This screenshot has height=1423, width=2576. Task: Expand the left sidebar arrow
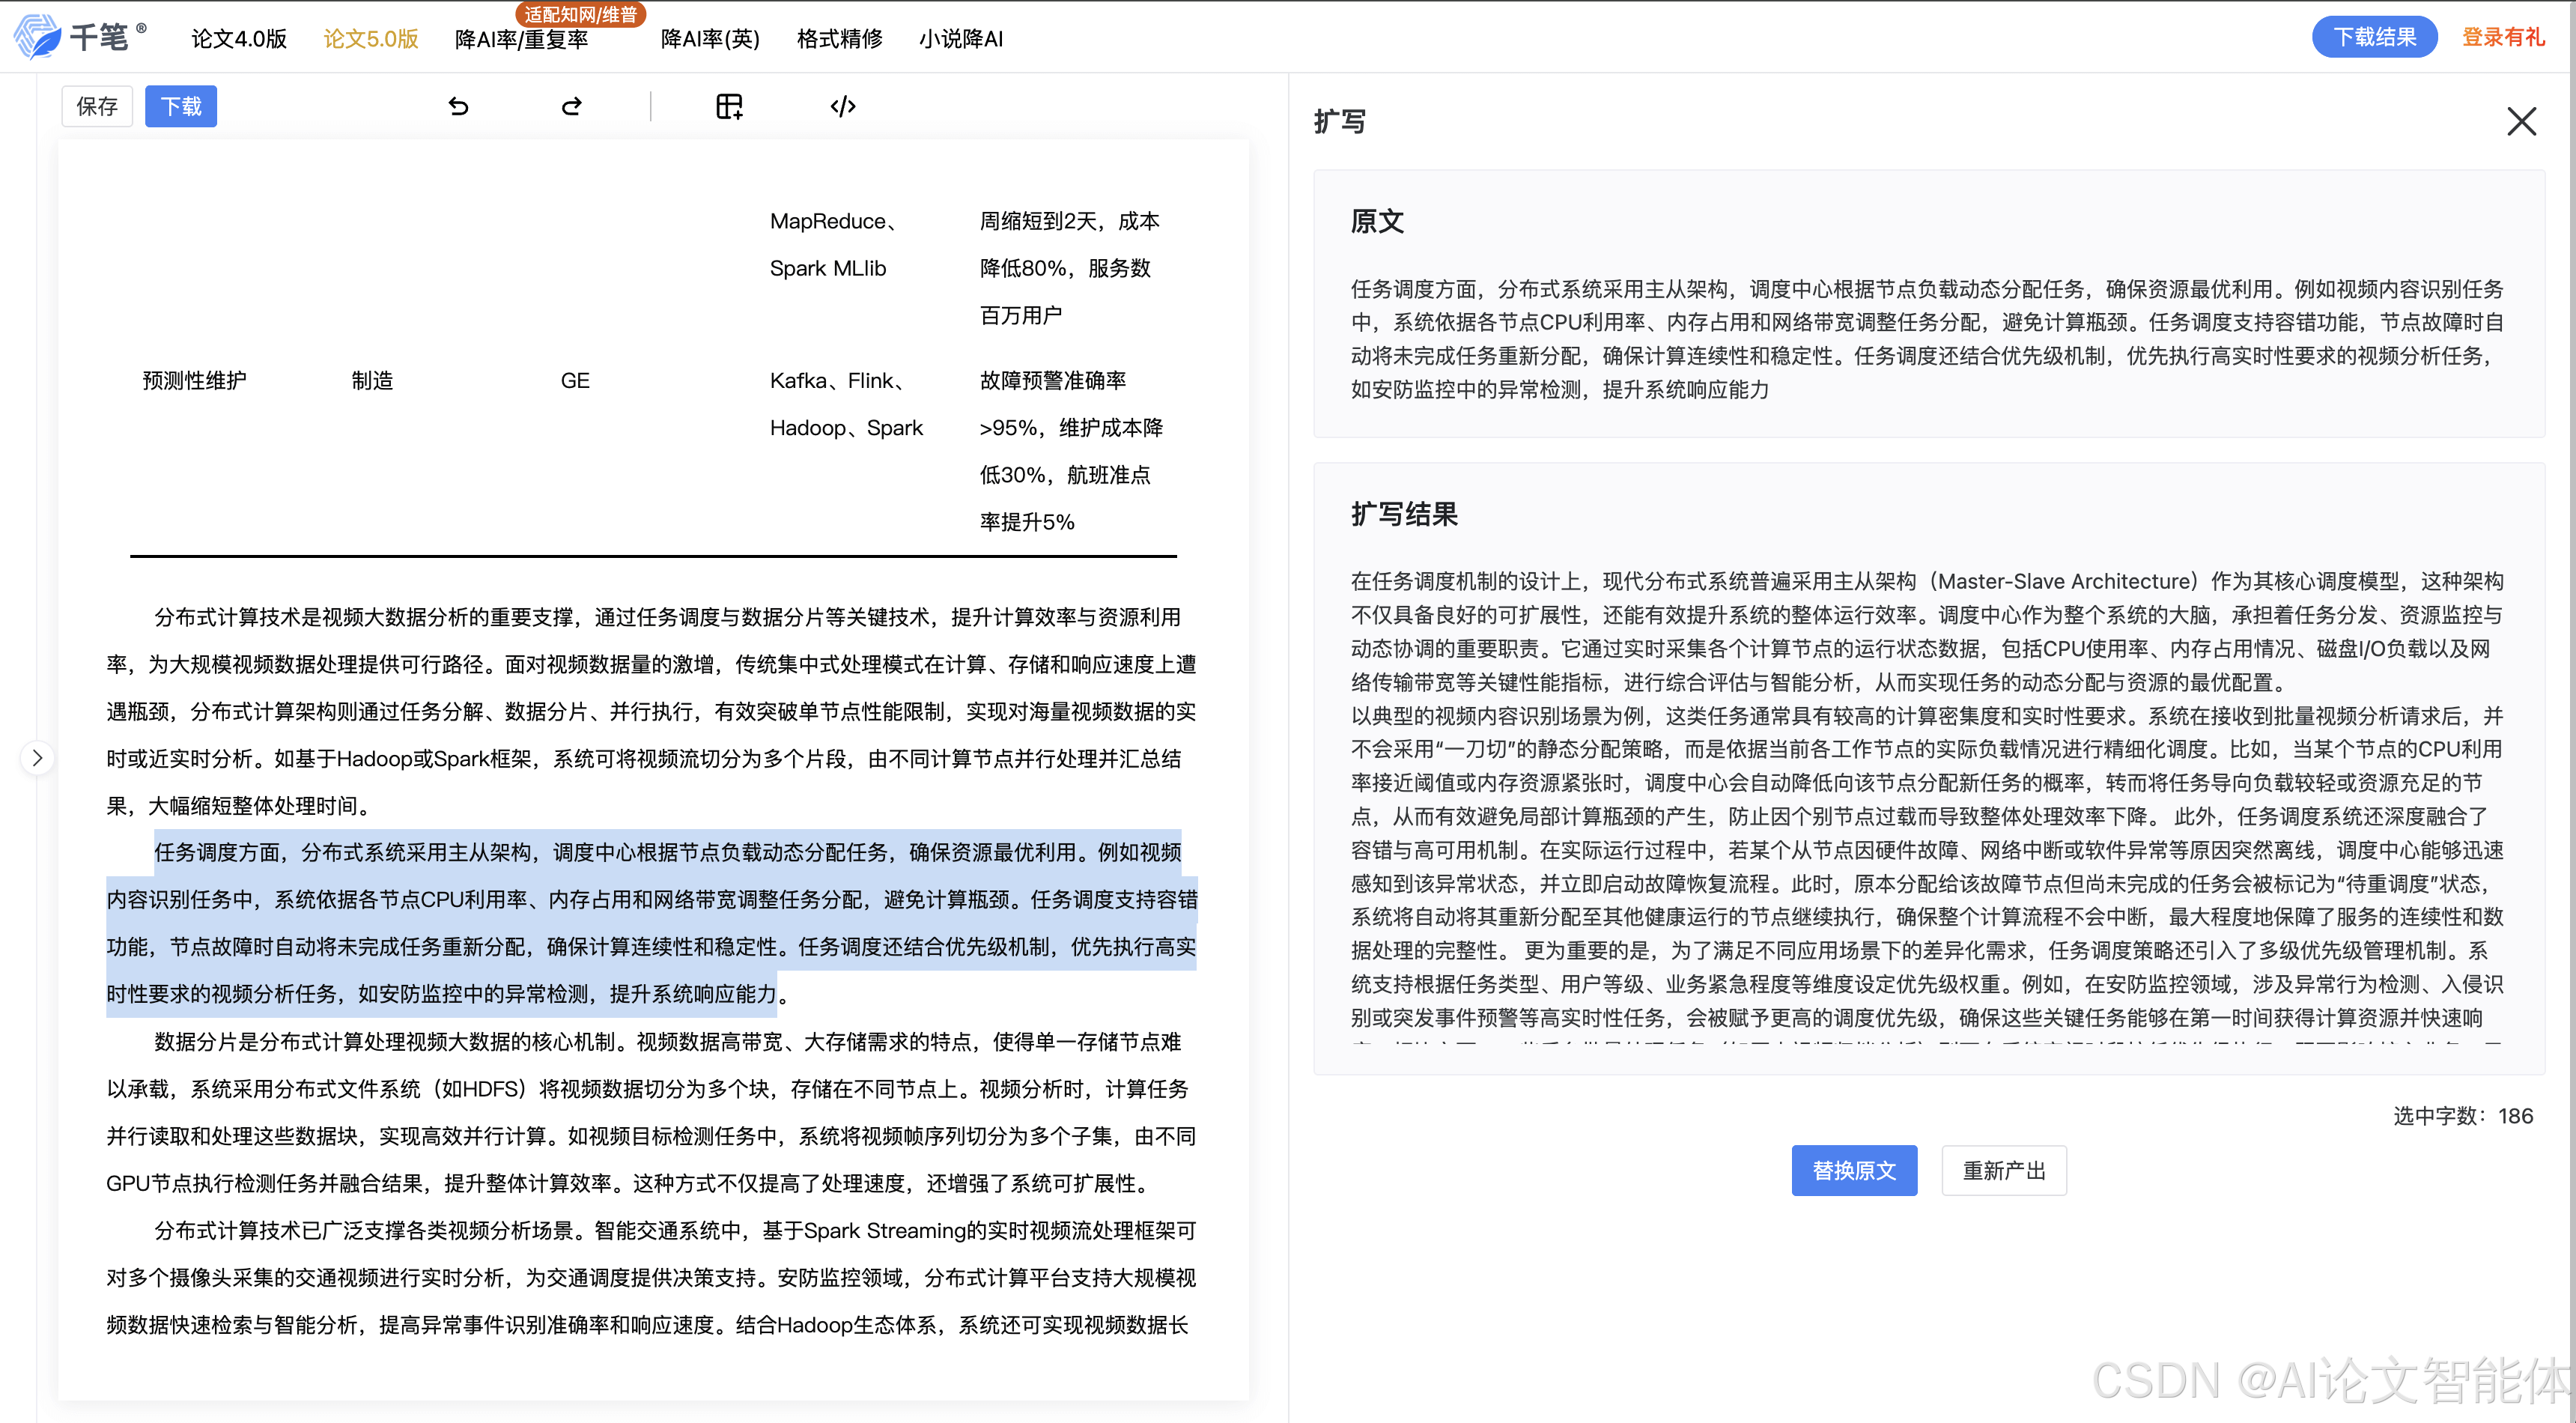coord(38,758)
